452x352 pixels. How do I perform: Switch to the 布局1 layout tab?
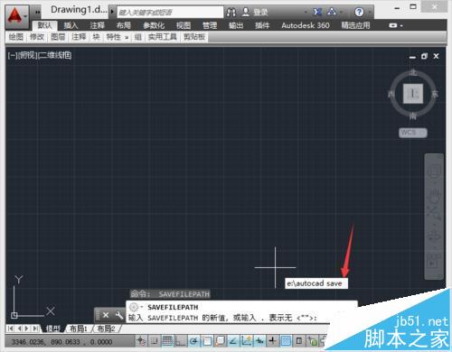coord(79,329)
